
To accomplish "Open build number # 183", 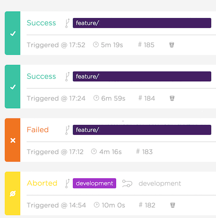I will tap(144, 152).
